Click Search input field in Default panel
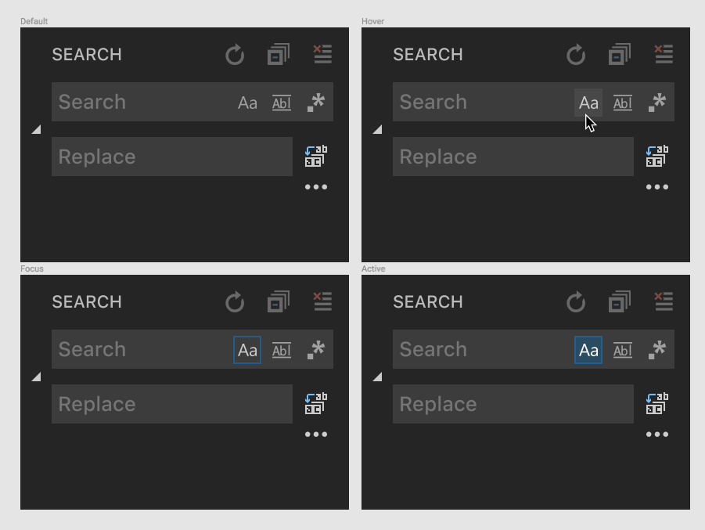This screenshot has height=530, width=705. tap(144, 102)
